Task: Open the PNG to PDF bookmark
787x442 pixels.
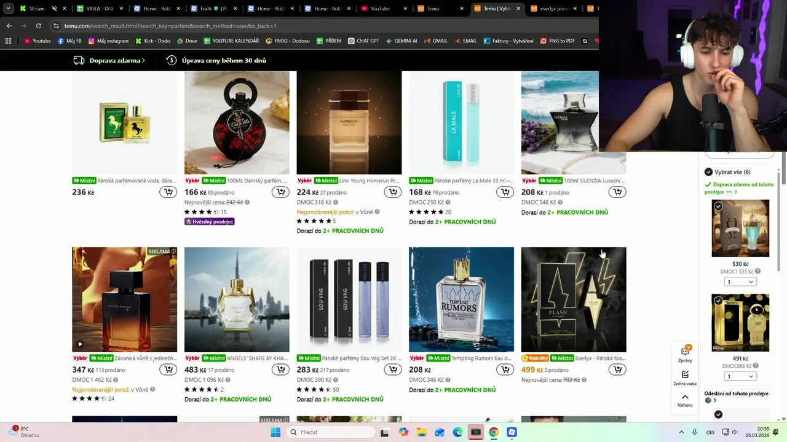Action: 558,41
